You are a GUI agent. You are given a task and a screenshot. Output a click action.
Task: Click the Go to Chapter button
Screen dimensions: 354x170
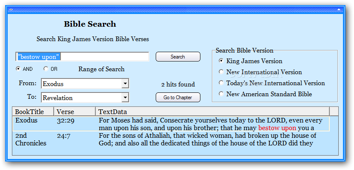178,98
